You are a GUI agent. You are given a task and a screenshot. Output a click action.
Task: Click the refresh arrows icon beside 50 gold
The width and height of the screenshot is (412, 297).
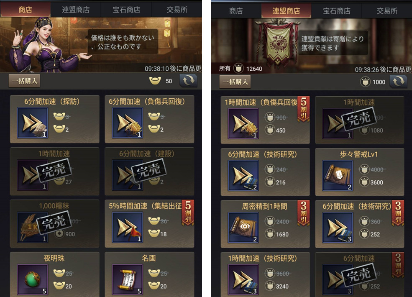tap(188, 81)
